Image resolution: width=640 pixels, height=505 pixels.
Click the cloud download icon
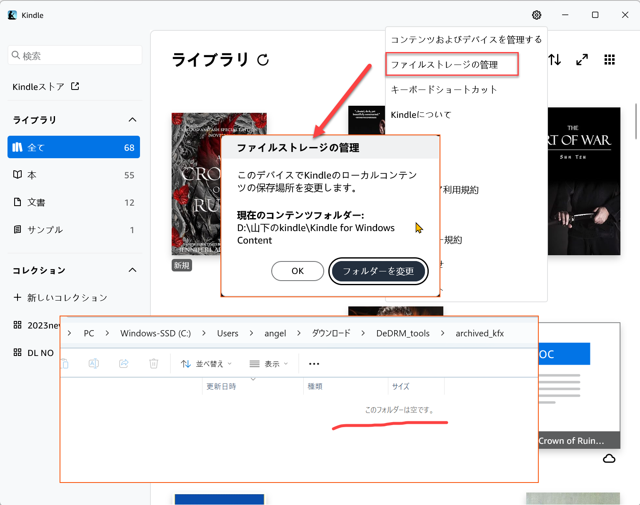(x=609, y=459)
